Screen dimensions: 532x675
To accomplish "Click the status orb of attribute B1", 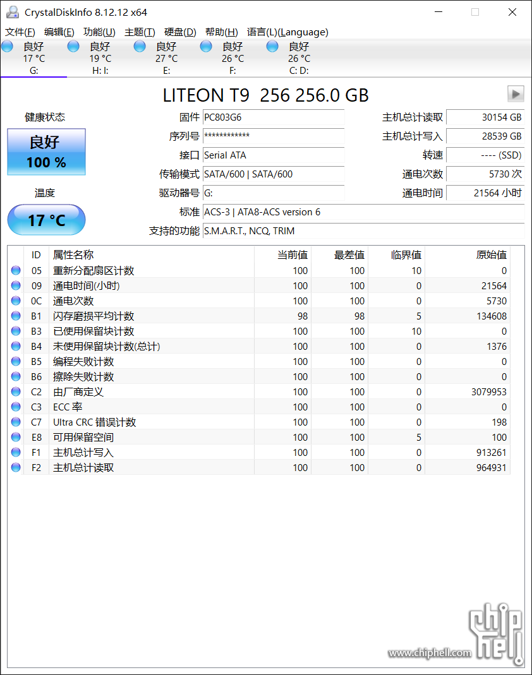I will coord(16,316).
